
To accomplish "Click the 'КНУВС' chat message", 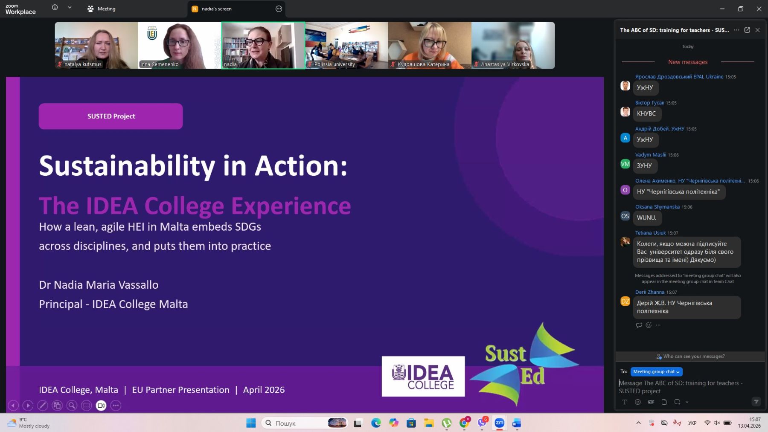I will [647, 113].
